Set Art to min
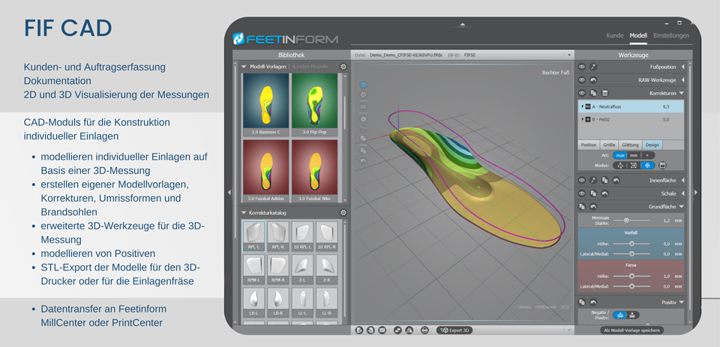The image size is (720, 347). click(634, 155)
